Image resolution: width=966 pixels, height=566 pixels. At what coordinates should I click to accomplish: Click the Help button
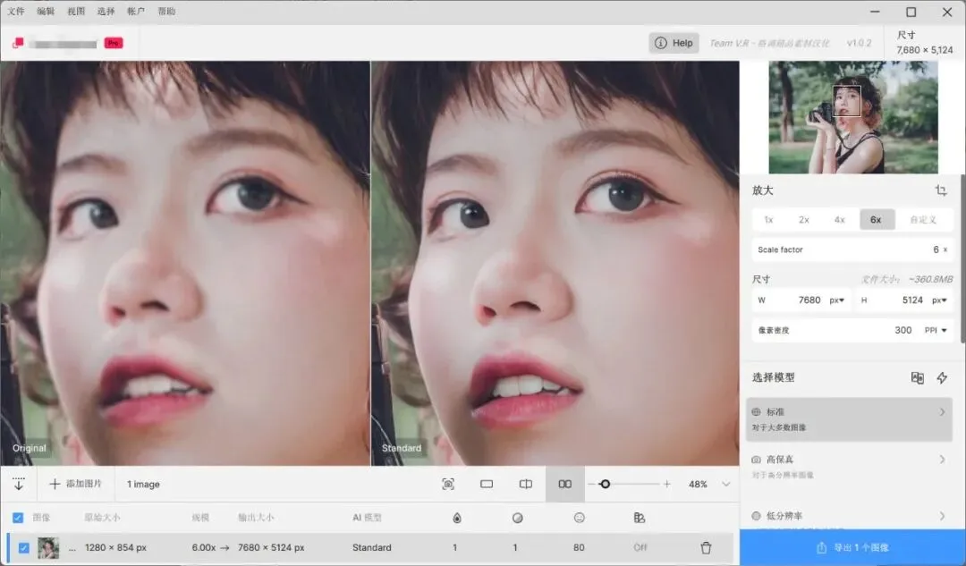coord(674,43)
